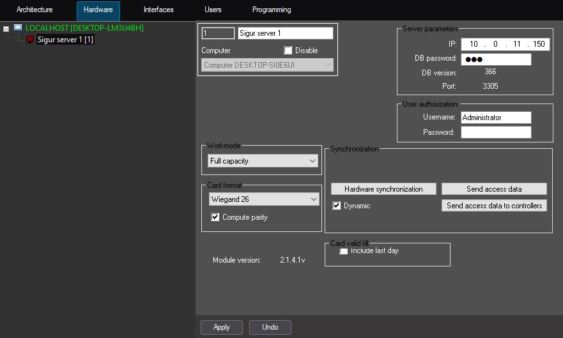563x338 pixels.
Task: Click the Apply button
Action: (x=222, y=327)
